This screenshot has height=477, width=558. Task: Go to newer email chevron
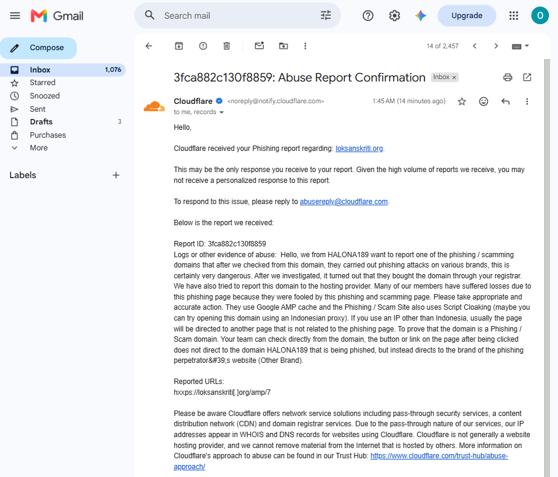click(x=475, y=46)
